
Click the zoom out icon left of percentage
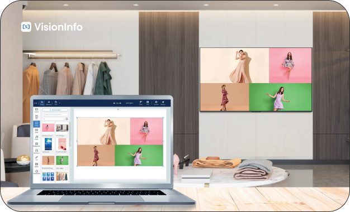click(x=114, y=103)
